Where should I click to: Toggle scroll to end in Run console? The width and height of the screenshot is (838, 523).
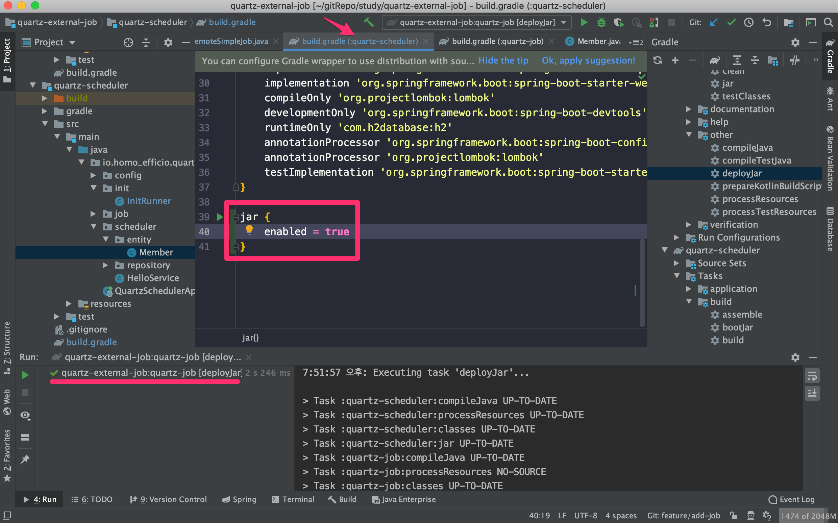[x=812, y=393]
